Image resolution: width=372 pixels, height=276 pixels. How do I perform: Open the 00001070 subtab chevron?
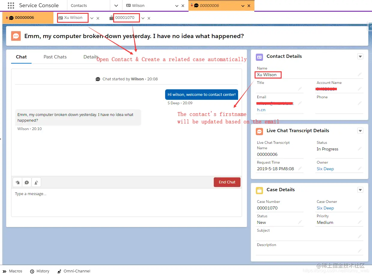[x=143, y=18]
